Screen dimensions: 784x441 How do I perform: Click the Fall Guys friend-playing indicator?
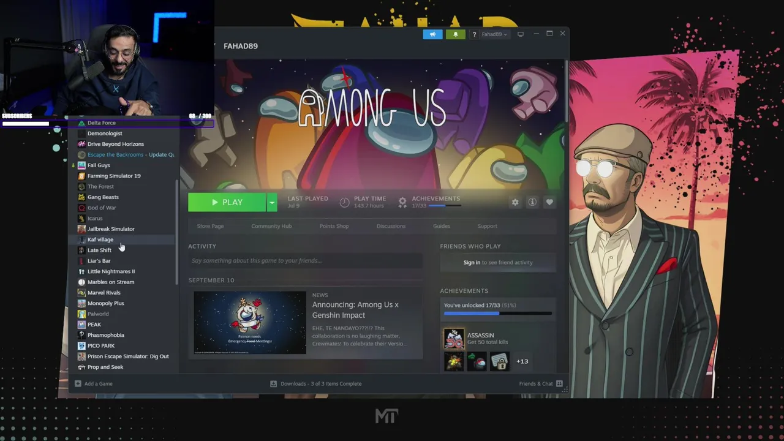tap(73, 165)
